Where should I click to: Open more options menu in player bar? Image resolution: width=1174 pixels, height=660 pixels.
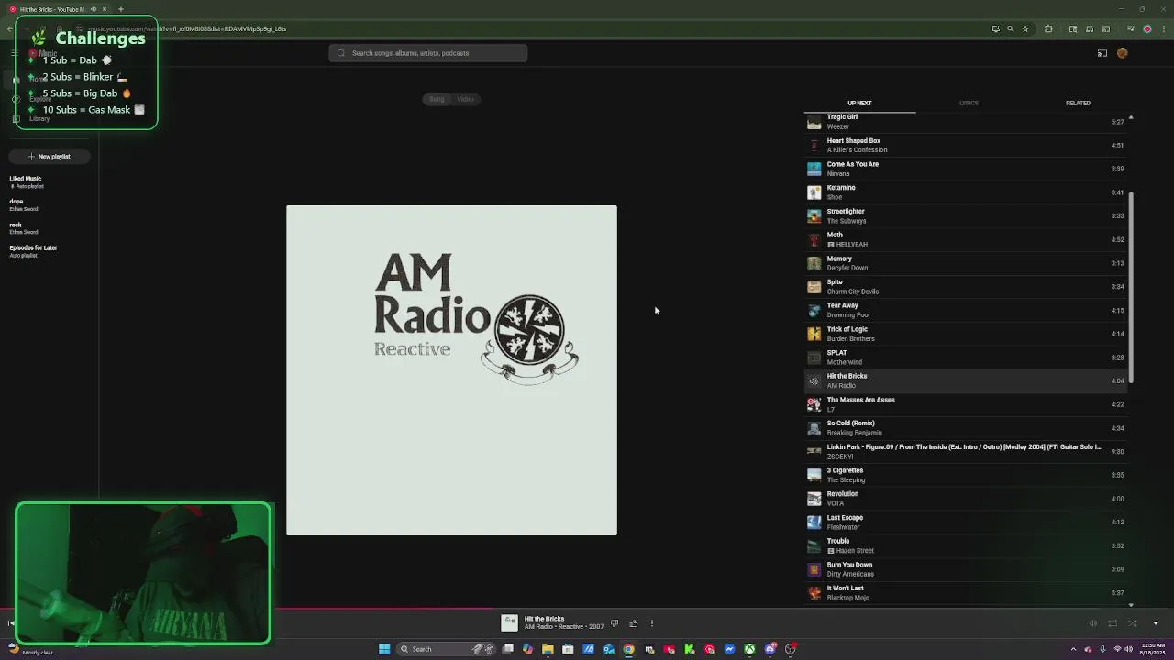tap(652, 623)
